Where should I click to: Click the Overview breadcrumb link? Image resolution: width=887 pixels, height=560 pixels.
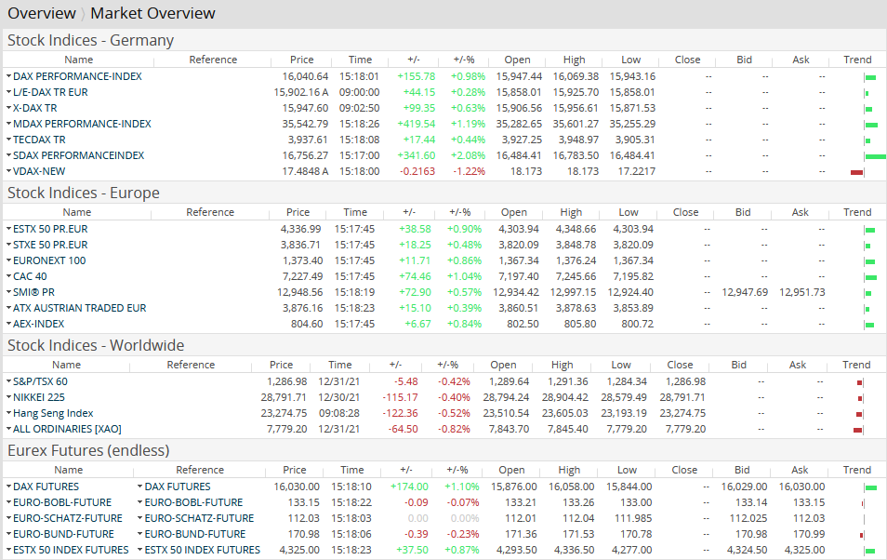tap(41, 13)
